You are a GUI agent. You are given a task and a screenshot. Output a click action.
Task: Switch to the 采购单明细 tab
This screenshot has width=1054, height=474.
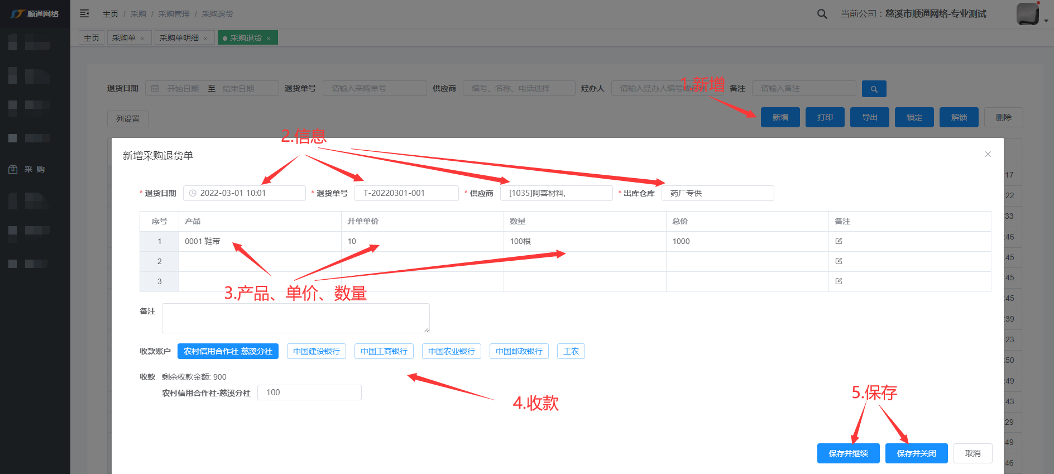click(x=179, y=38)
